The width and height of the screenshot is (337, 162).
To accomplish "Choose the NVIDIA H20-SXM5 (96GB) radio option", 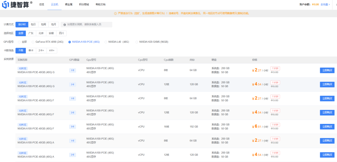I will 137,42.
